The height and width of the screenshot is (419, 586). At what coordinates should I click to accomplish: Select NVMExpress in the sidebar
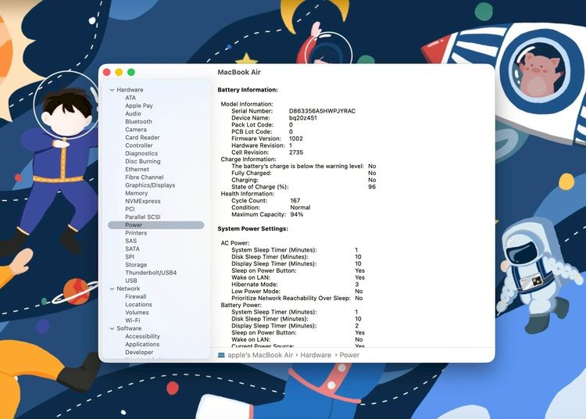click(143, 201)
